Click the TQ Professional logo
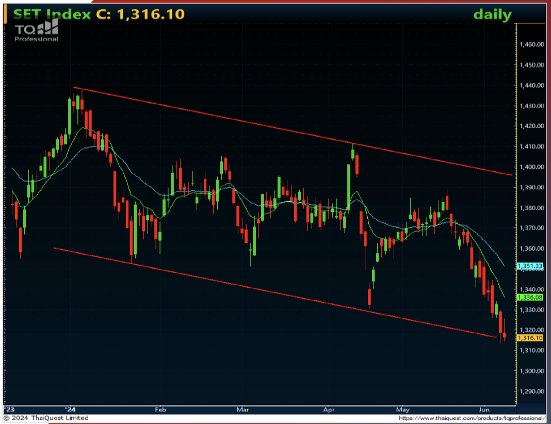Viewport: 551px width, 424px height. 37,31
